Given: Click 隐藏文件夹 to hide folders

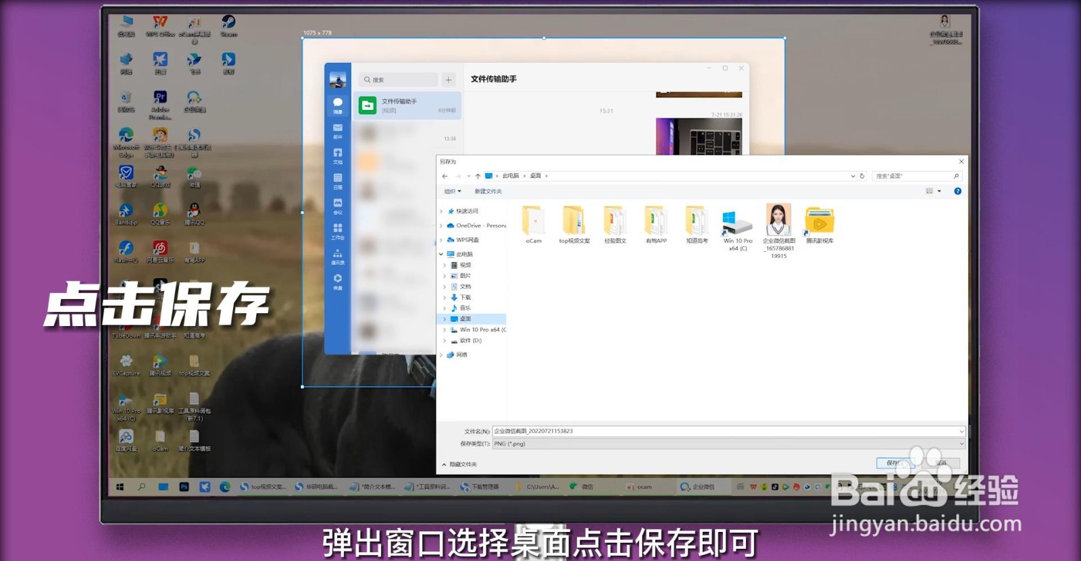Looking at the screenshot, I should point(459,464).
